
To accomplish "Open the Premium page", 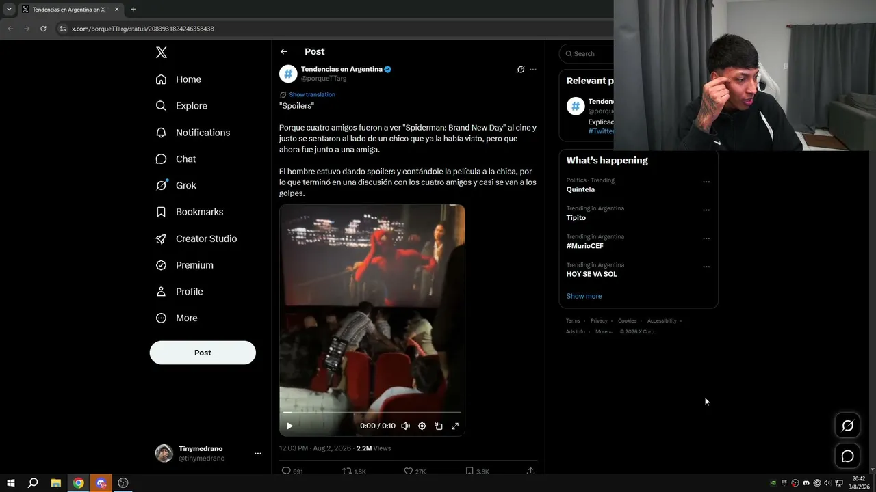I will pyautogui.click(x=185, y=265).
